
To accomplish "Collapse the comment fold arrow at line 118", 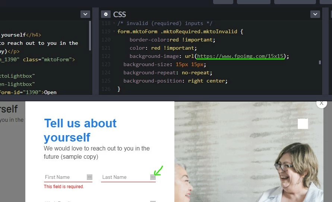I will 114,23.
